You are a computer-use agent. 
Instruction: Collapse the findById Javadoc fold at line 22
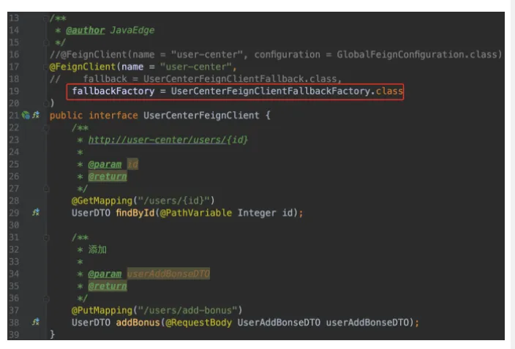(x=46, y=128)
